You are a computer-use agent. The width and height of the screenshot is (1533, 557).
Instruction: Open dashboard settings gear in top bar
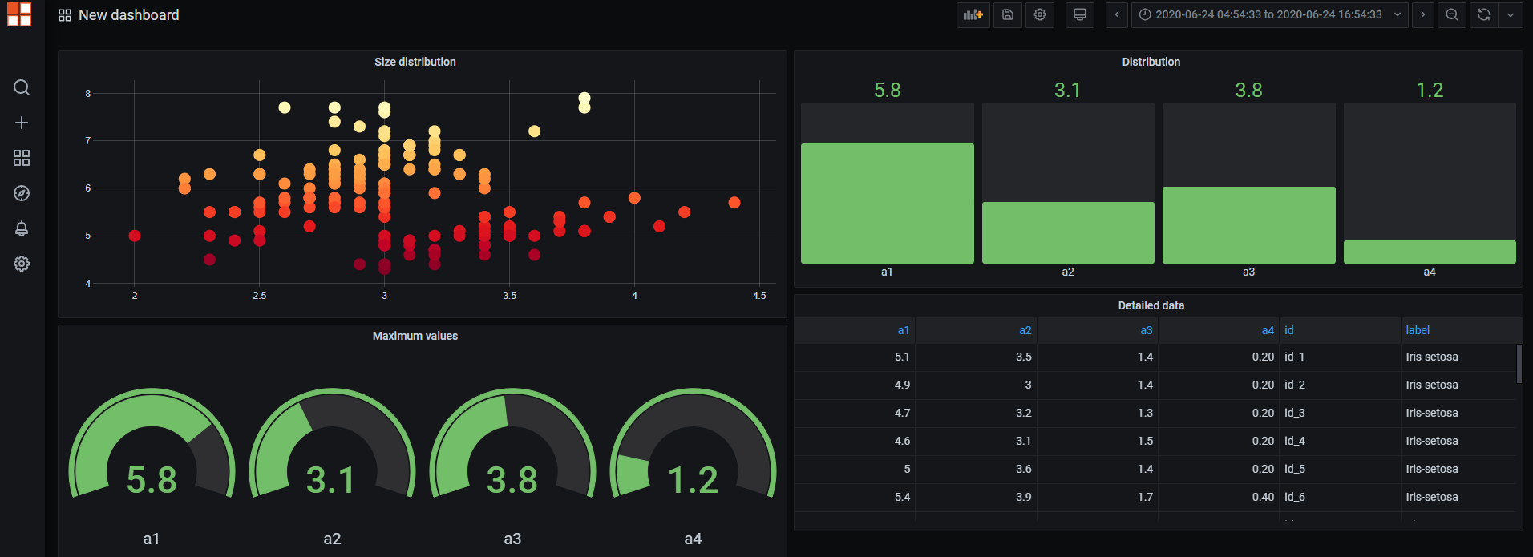1040,14
